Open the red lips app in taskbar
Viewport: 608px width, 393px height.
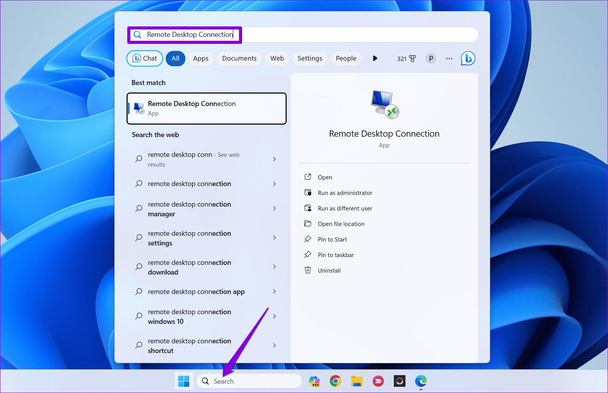(378, 381)
